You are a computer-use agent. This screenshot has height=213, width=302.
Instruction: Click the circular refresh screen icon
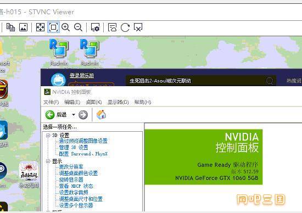point(125,27)
